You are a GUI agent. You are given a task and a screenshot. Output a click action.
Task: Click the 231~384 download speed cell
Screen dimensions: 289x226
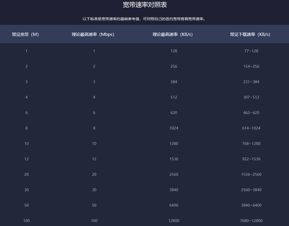251,82
